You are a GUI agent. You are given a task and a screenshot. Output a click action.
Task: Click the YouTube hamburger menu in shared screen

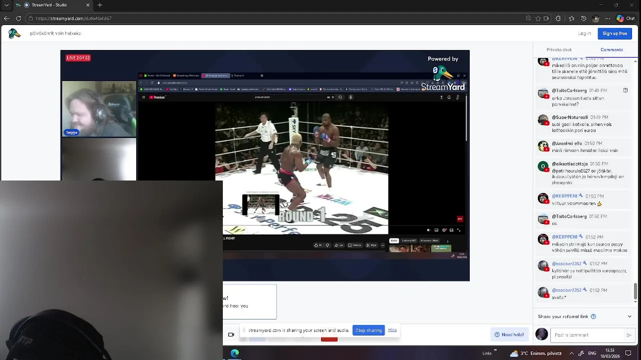click(x=144, y=97)
